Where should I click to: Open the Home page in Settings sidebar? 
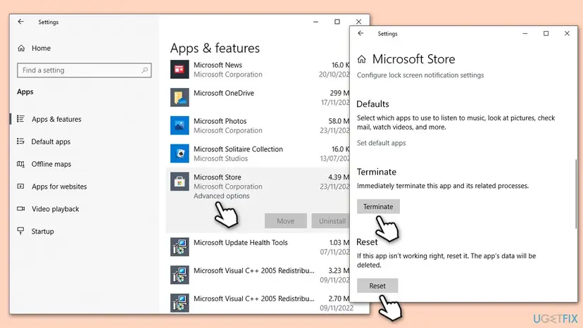click(x=41, y=49)
